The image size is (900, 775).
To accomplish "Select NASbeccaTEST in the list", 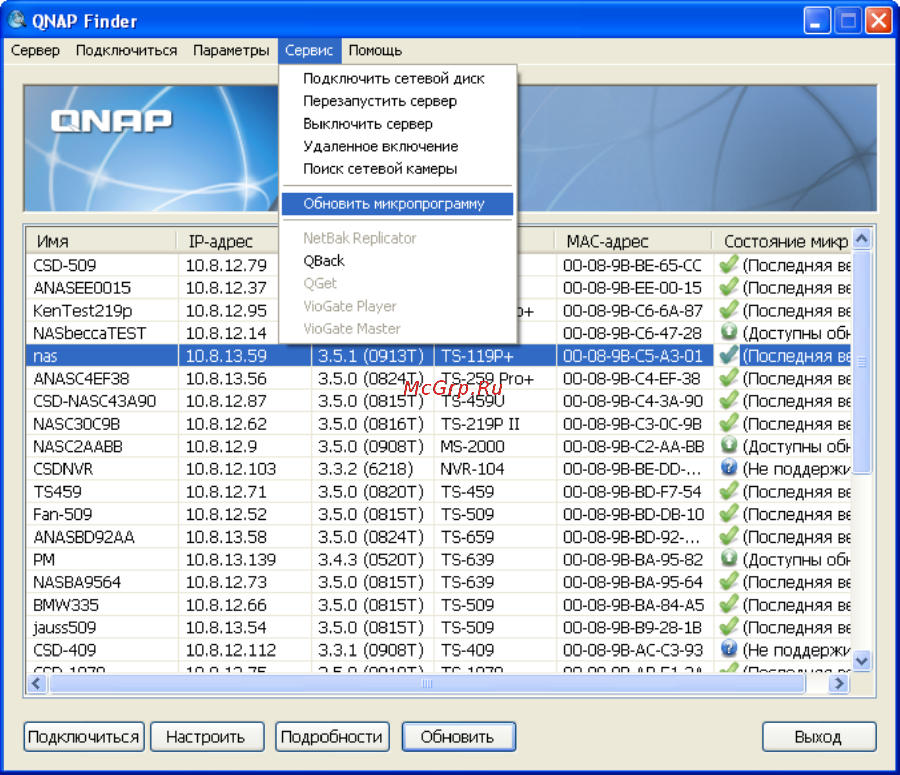I will click(x=90, y=333).
